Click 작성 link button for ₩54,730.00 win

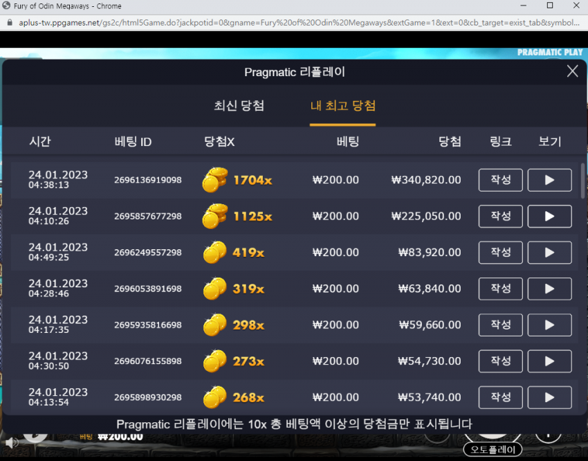[500, 361]
